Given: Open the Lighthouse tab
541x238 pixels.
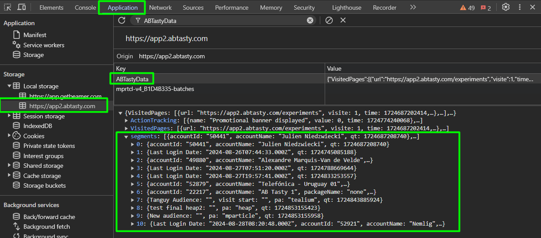Looking at the screenshot, I should 346,8.
